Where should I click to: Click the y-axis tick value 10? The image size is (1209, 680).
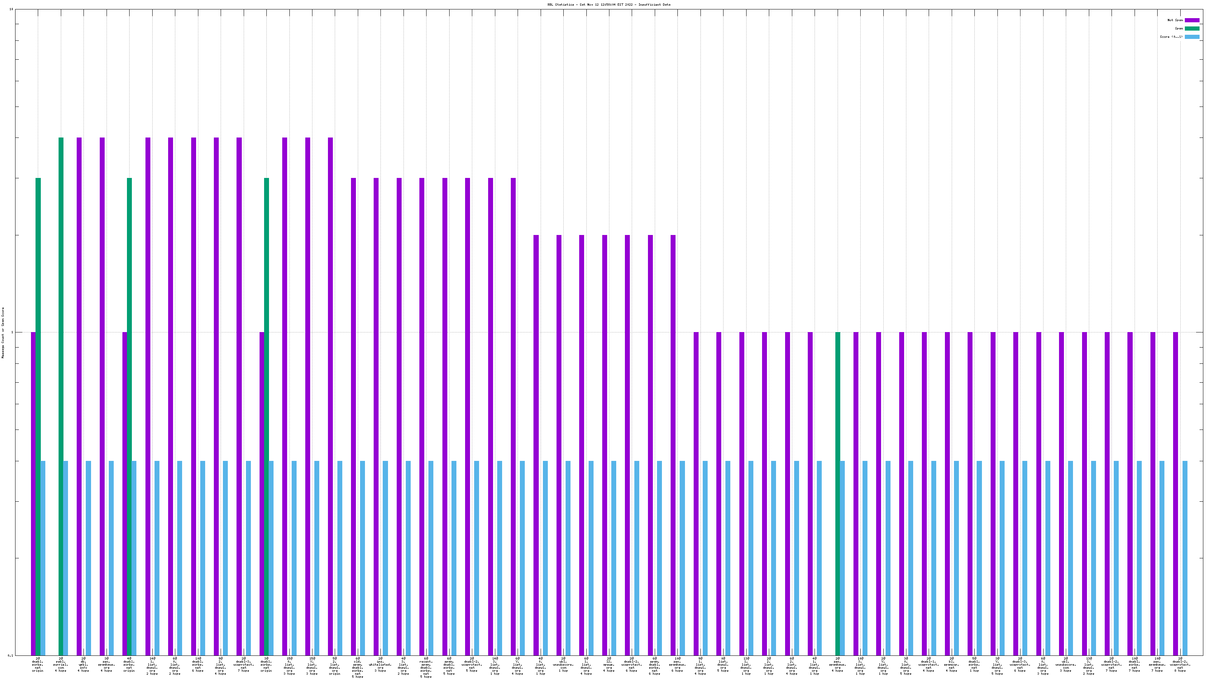point(11,9)
